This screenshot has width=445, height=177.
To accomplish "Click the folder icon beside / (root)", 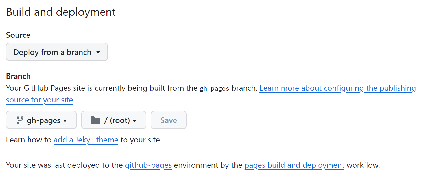I will (x=95, y=120).
